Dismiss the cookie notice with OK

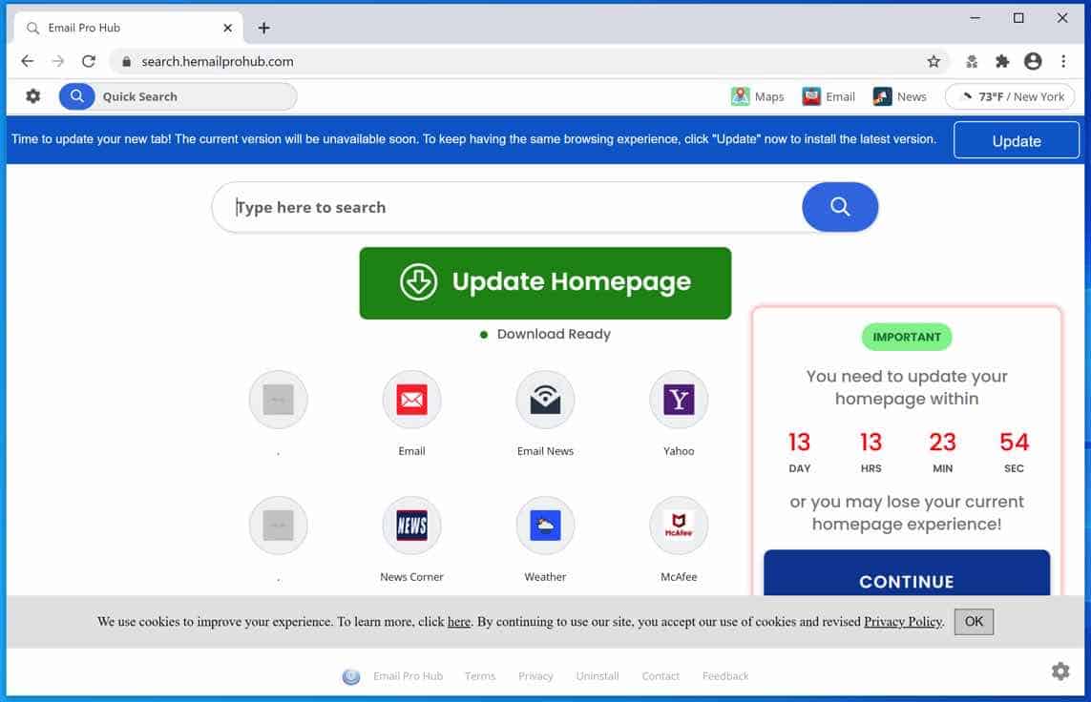[x=974, y=621]
